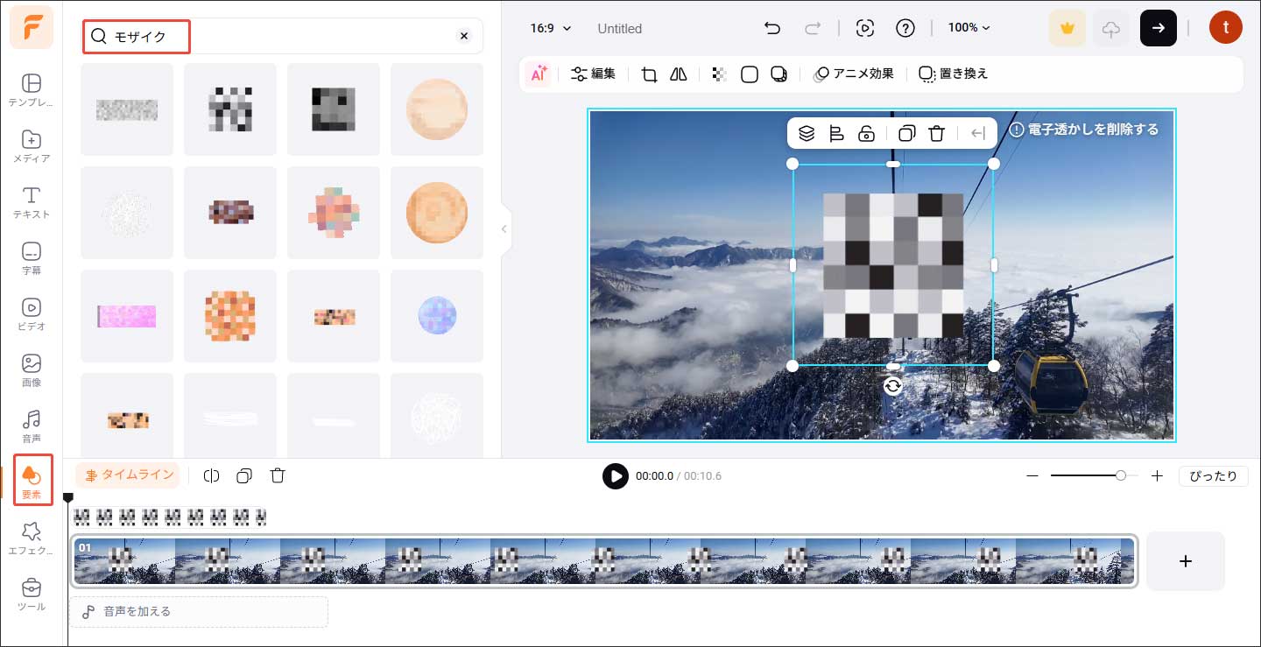The width and height of the screenshot is (1261, 647).
Task: Select the orange circle mosaic thumbnail
Action: [437, 213]
